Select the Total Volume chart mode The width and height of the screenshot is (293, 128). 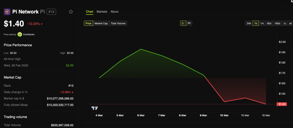click(118, 23)
